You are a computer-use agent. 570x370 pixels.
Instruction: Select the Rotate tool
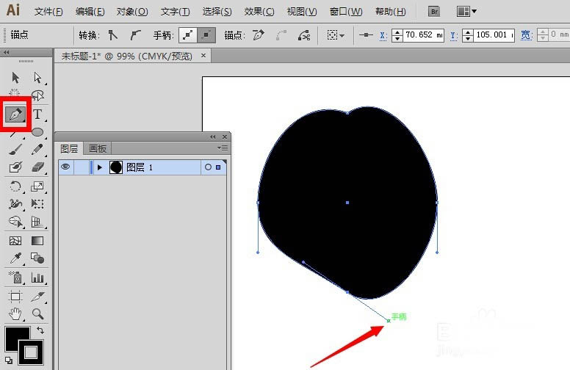(x=15, y=186)
